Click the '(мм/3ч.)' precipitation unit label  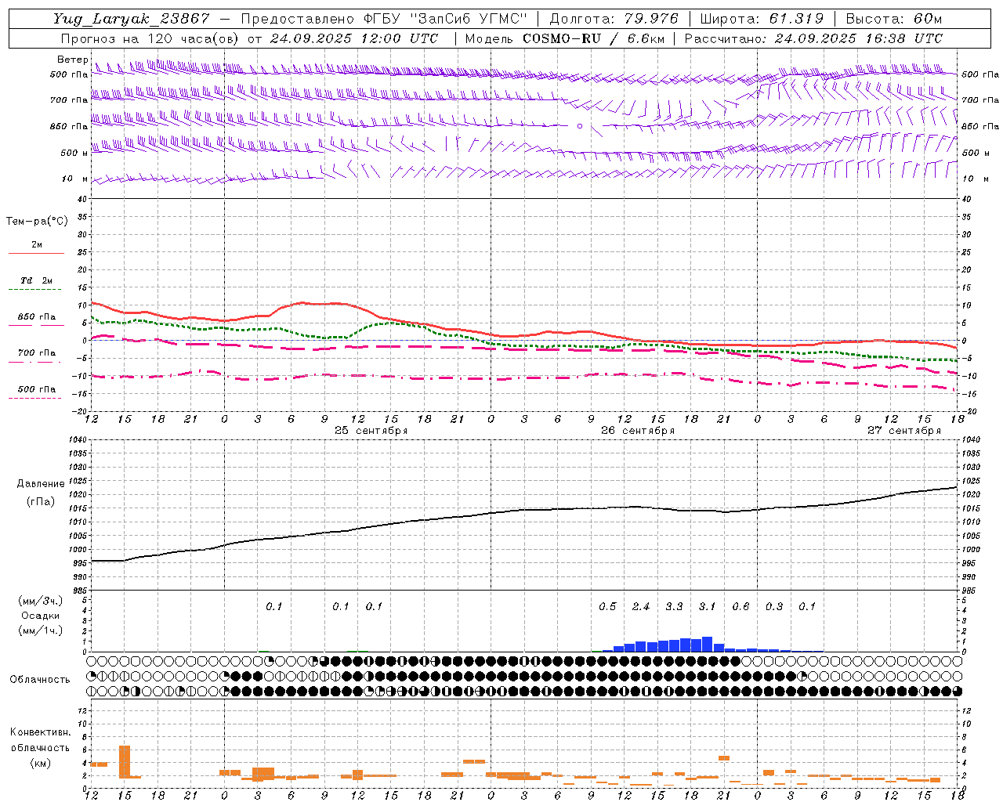(41, 601)
